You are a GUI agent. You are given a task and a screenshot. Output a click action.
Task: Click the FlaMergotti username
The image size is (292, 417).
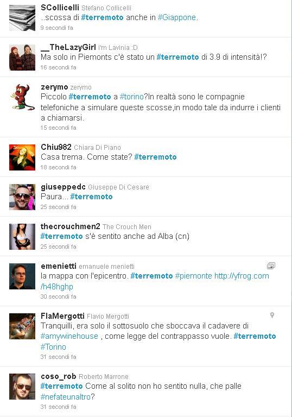click(62, 316)
